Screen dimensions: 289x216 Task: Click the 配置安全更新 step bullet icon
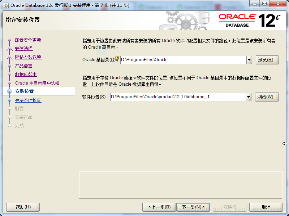point(10,40)
